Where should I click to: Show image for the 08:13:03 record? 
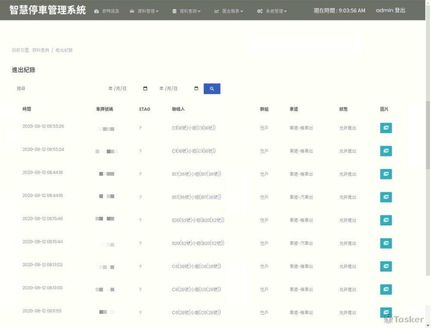[386, 266]
